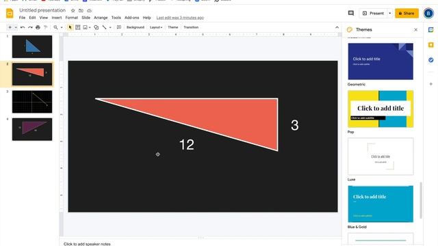Open new slide layout dropdown arrow
Image resolution: width=438 pixels, height=246 pixels.
(16, 27)
